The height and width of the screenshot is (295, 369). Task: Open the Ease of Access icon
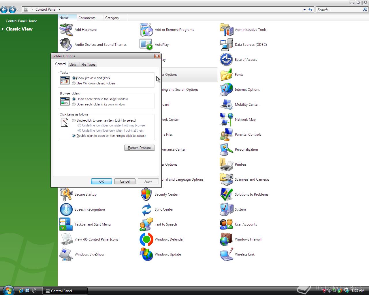point(226,60)
